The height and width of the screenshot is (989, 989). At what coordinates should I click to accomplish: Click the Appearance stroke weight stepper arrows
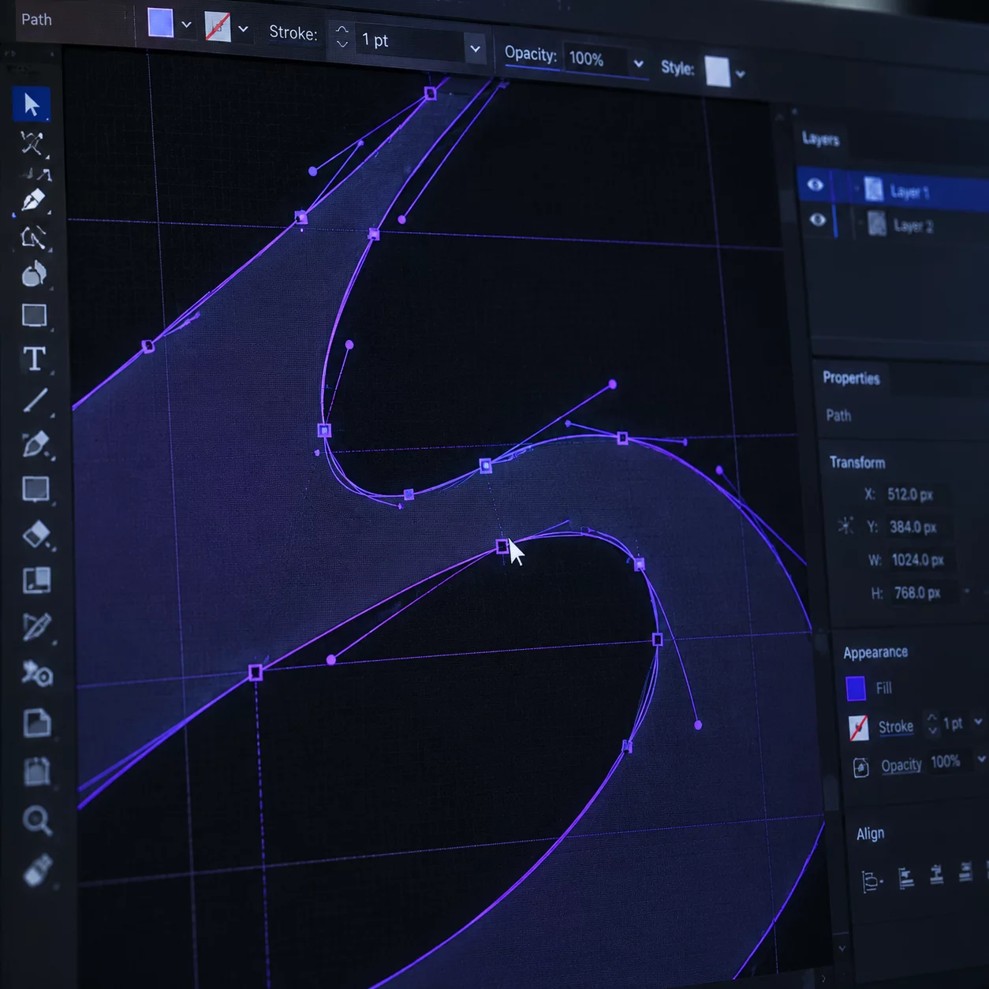point(932,724)
